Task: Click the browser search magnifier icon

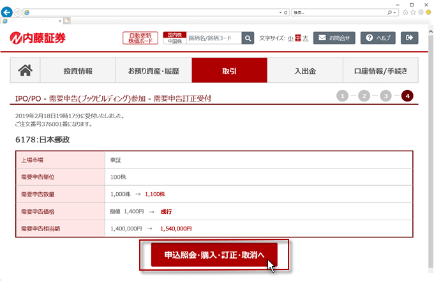Action: pyautogui.click(x=389, y=13)
